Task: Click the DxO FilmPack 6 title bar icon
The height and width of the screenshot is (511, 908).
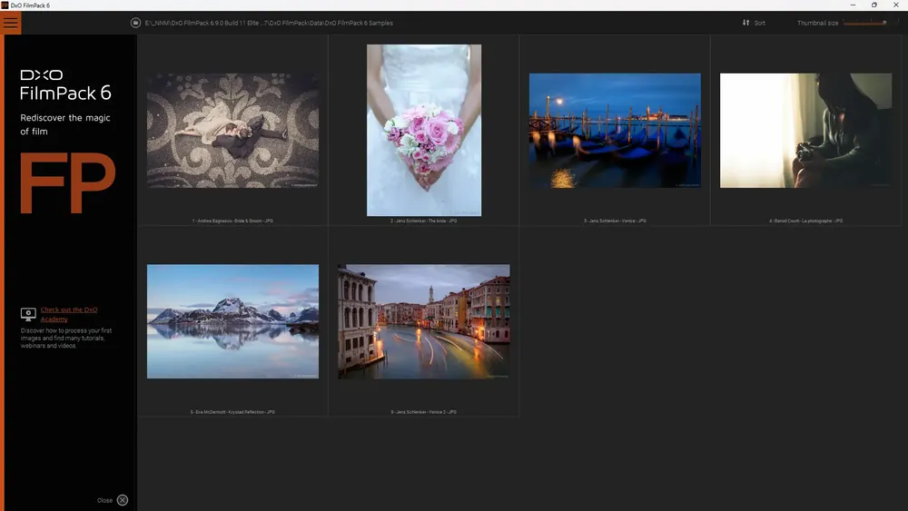Action: (5, 5)
